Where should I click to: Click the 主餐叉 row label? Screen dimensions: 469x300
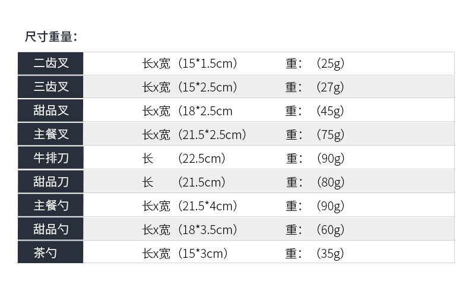51,135
